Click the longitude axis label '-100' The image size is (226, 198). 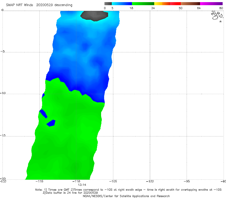tap(150, 181)
